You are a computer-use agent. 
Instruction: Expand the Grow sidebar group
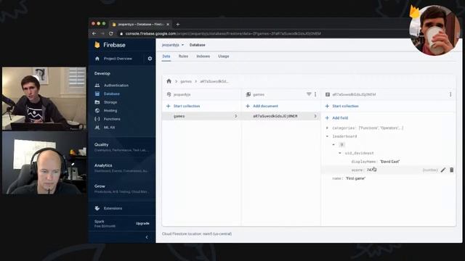coord(121,188)
